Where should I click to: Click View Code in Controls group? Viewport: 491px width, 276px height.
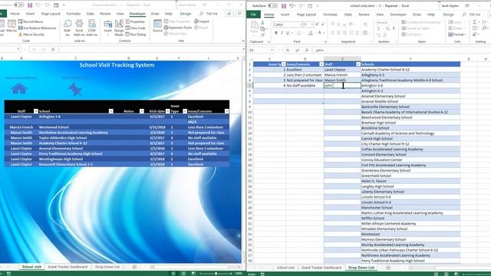click(135, 28)
